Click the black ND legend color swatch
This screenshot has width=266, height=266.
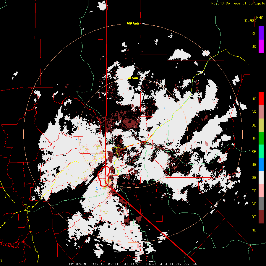261,230
